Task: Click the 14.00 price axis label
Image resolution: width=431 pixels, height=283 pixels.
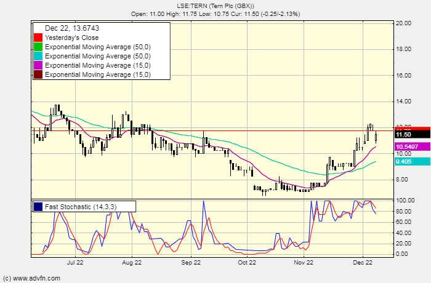Action: tap(403, 102)
